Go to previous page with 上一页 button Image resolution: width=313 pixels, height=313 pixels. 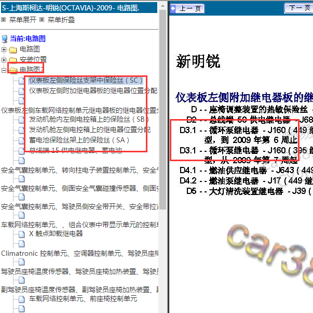187,8
